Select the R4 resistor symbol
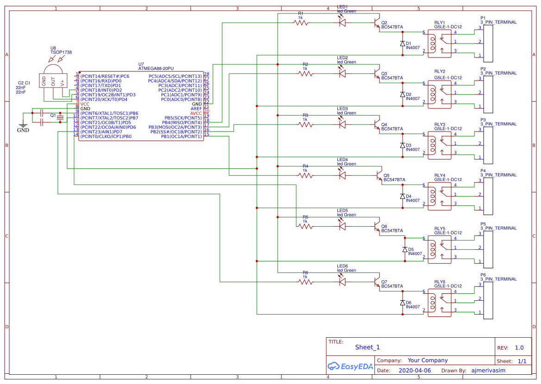 point(305,176)
